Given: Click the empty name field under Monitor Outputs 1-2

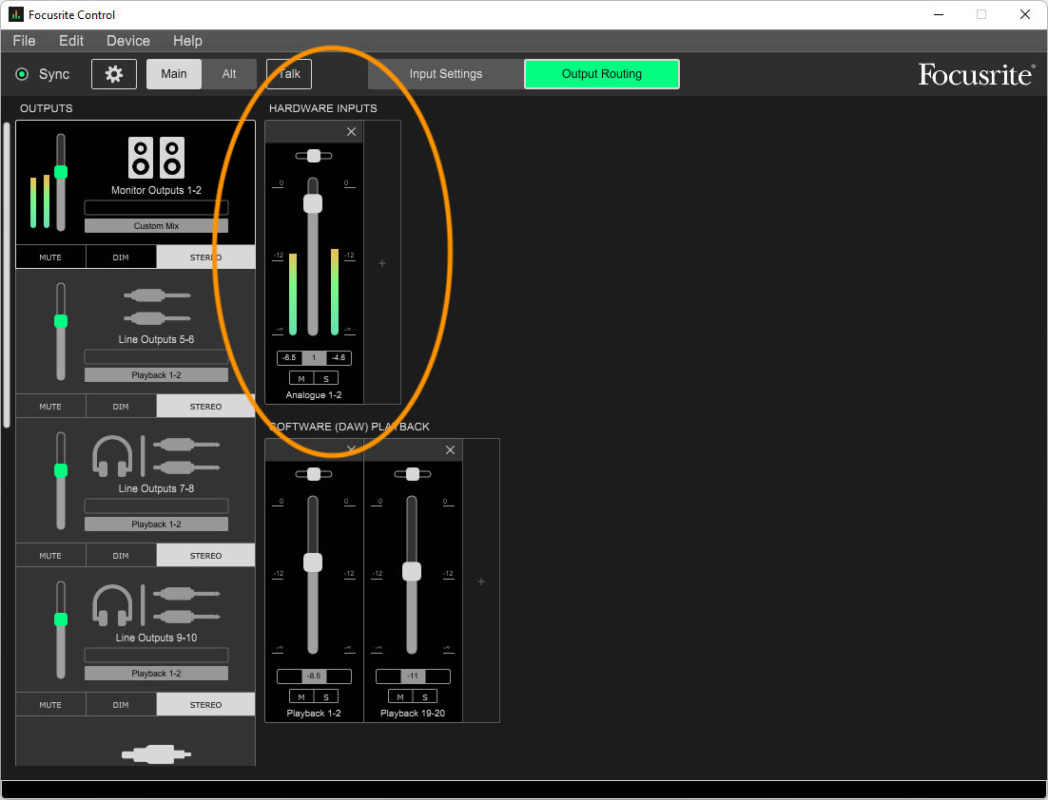Looking at the screenshot, I should tap(156, 208).
